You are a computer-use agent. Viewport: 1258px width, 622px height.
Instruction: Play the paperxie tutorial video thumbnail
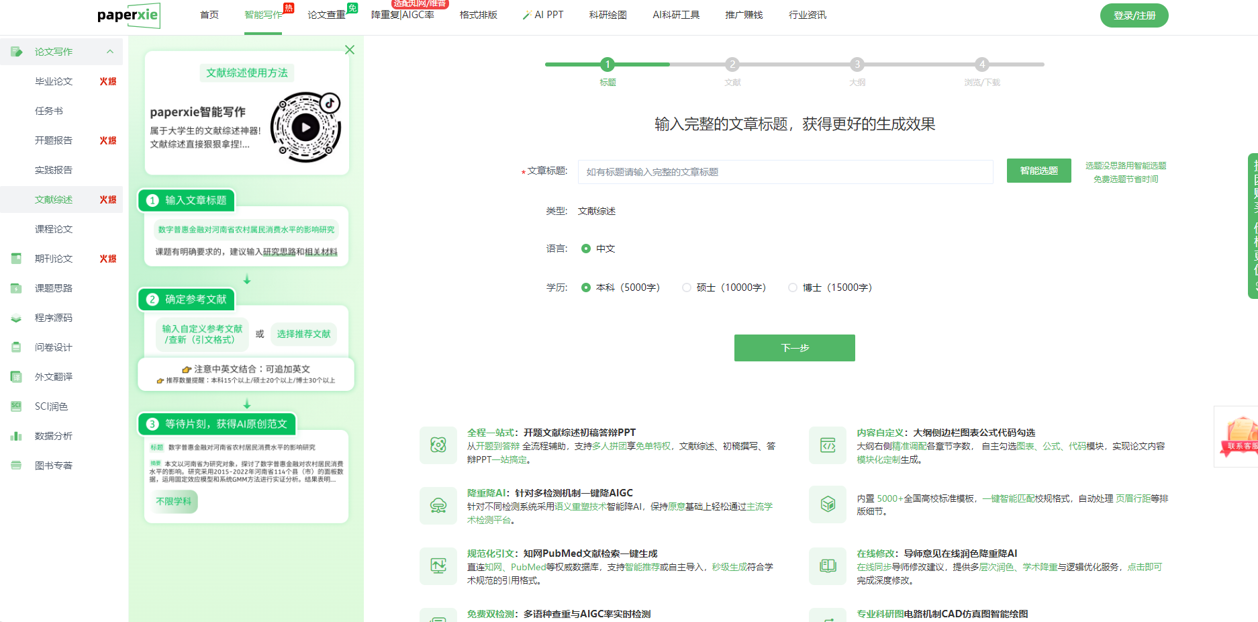pos(305,127)
